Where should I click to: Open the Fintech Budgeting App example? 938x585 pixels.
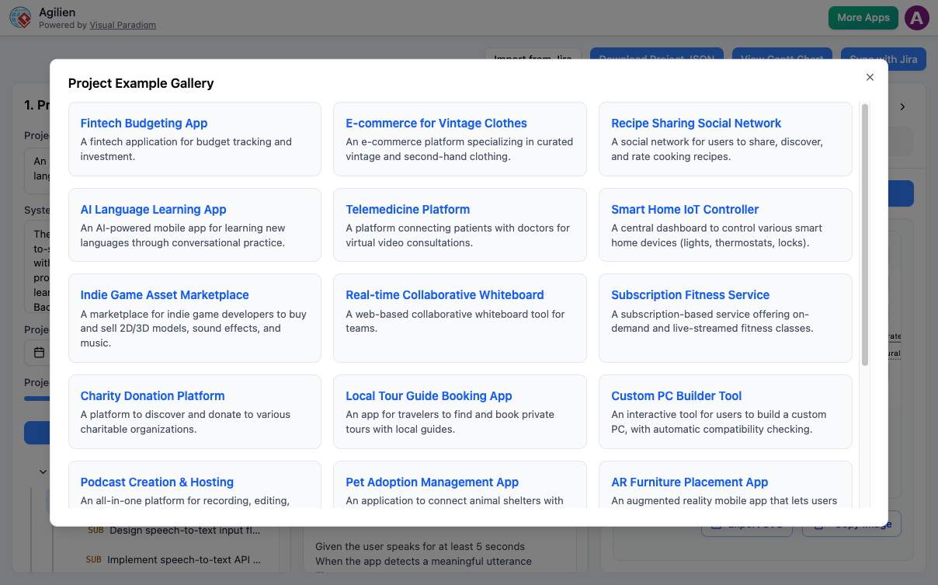point(144,123)
